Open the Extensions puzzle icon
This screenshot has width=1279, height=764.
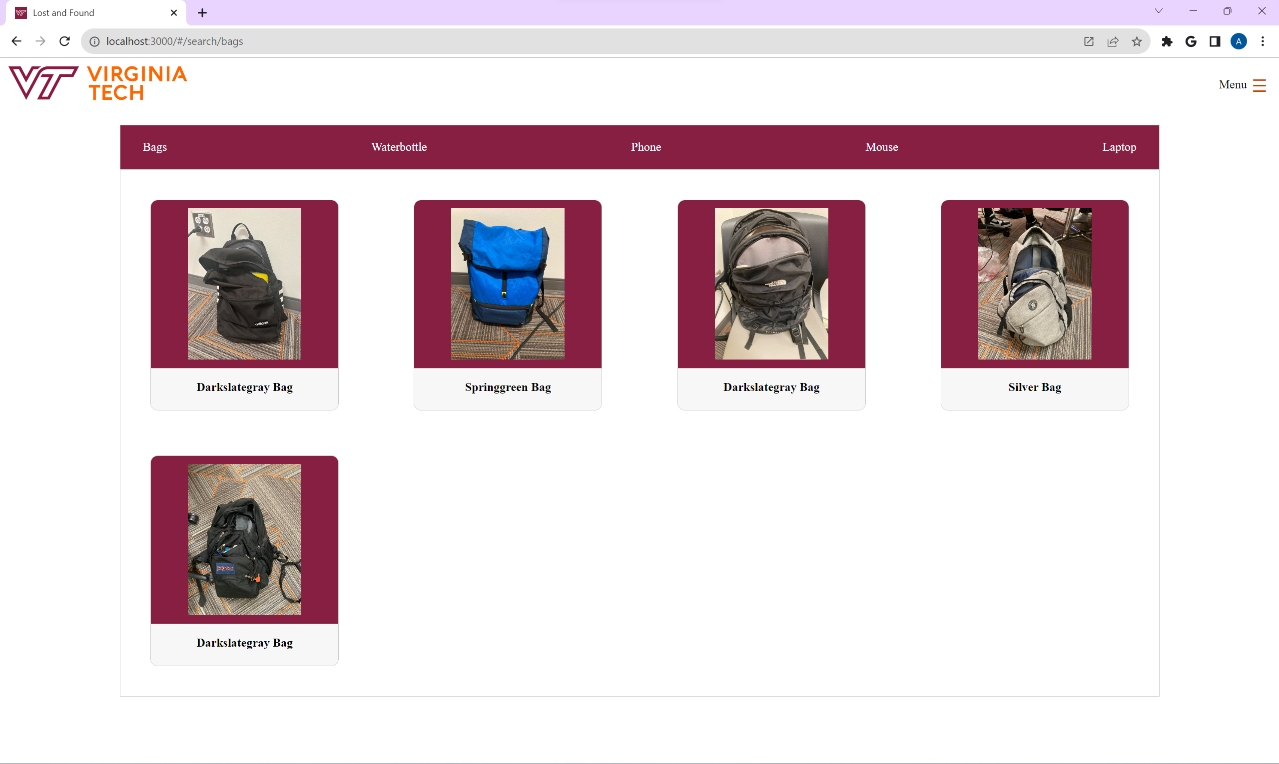[x=1167, y=42]
